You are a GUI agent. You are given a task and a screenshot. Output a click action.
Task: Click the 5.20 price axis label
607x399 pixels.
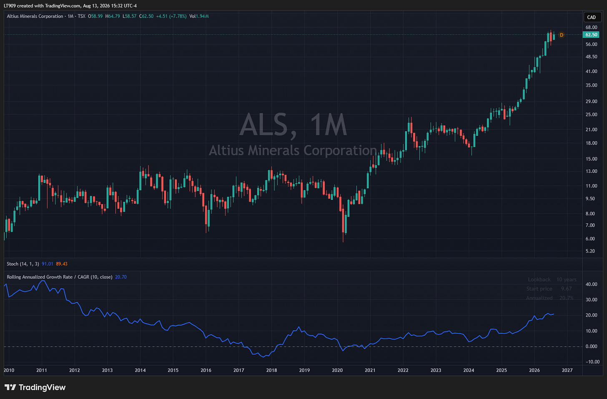click(590, 252)
